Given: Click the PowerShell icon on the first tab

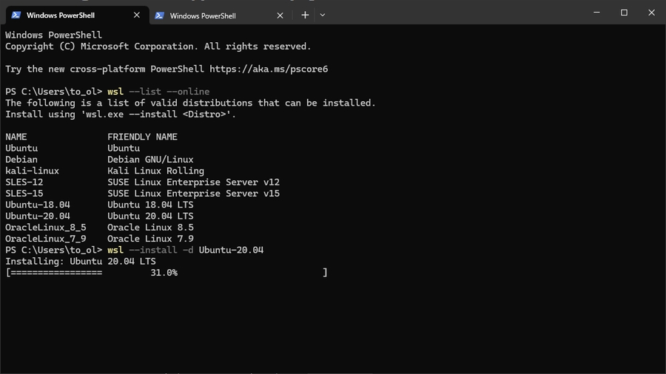Looking at the screenshot, I should (16, 15).
